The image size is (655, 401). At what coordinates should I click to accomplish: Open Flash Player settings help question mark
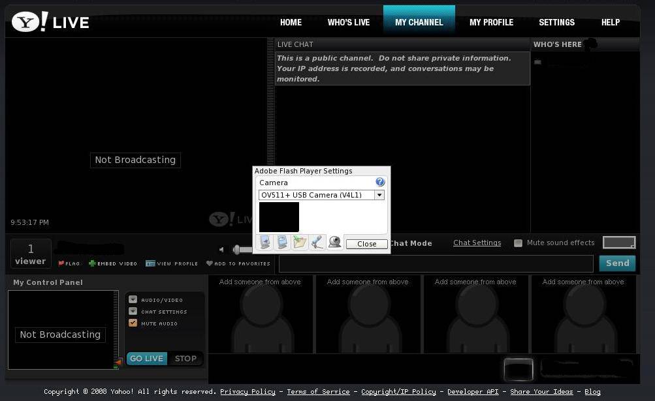(379, 182)
